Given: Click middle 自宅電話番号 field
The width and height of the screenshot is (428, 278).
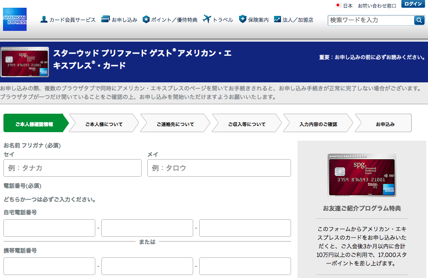Looking at the screenshot, I should 147,228.
